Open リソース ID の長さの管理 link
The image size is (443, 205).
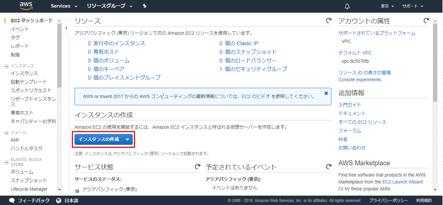tap(365, 73)
